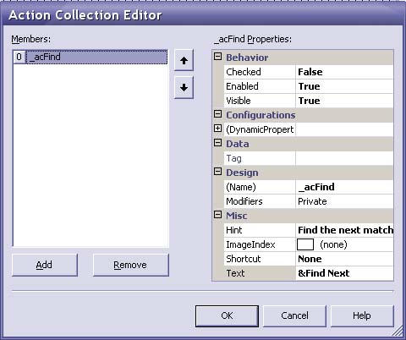The height and width of the screenshot is (340, 406).
Task: Click the Remove button
Action: [x=131, y=265]
